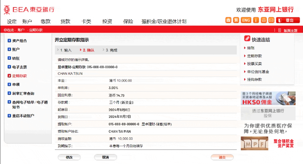Viewport: 303px width, 164px height.
Task: Select step 2. 确认
Action: click(88, 50)
